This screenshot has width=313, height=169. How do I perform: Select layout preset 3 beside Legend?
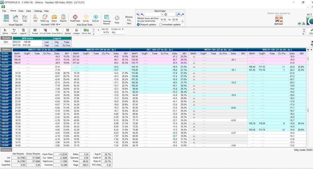click(x=29, y=34)
